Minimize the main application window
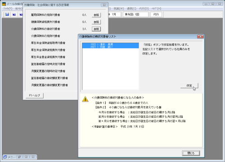This screenshot has width=225, height=162. 206,4
